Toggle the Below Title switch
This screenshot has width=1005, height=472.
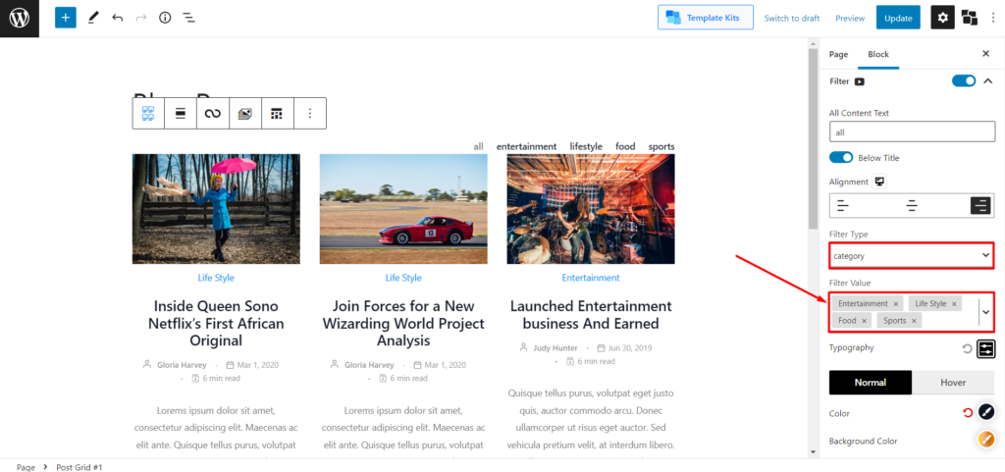point(841,158)
